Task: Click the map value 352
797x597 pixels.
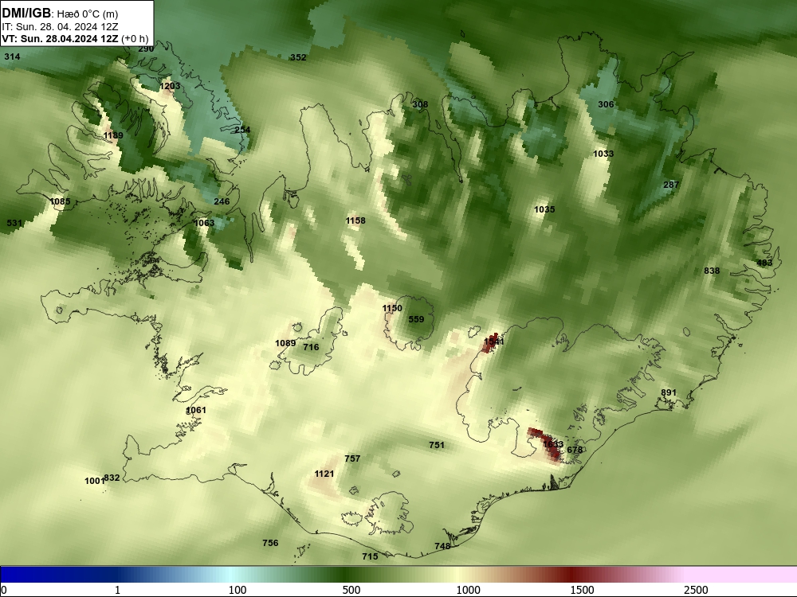Action: 298,57
